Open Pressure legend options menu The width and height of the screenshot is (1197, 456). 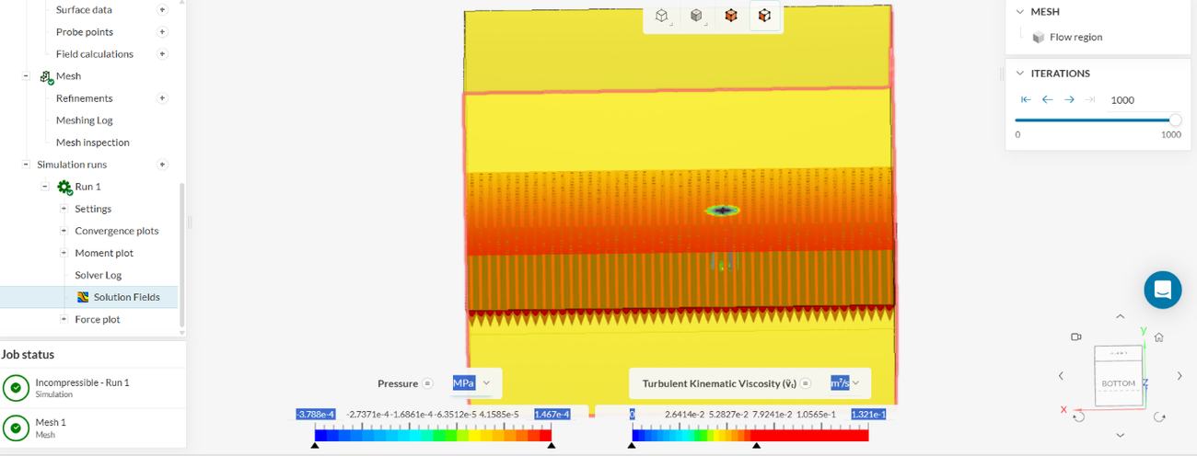pos(427,383)
